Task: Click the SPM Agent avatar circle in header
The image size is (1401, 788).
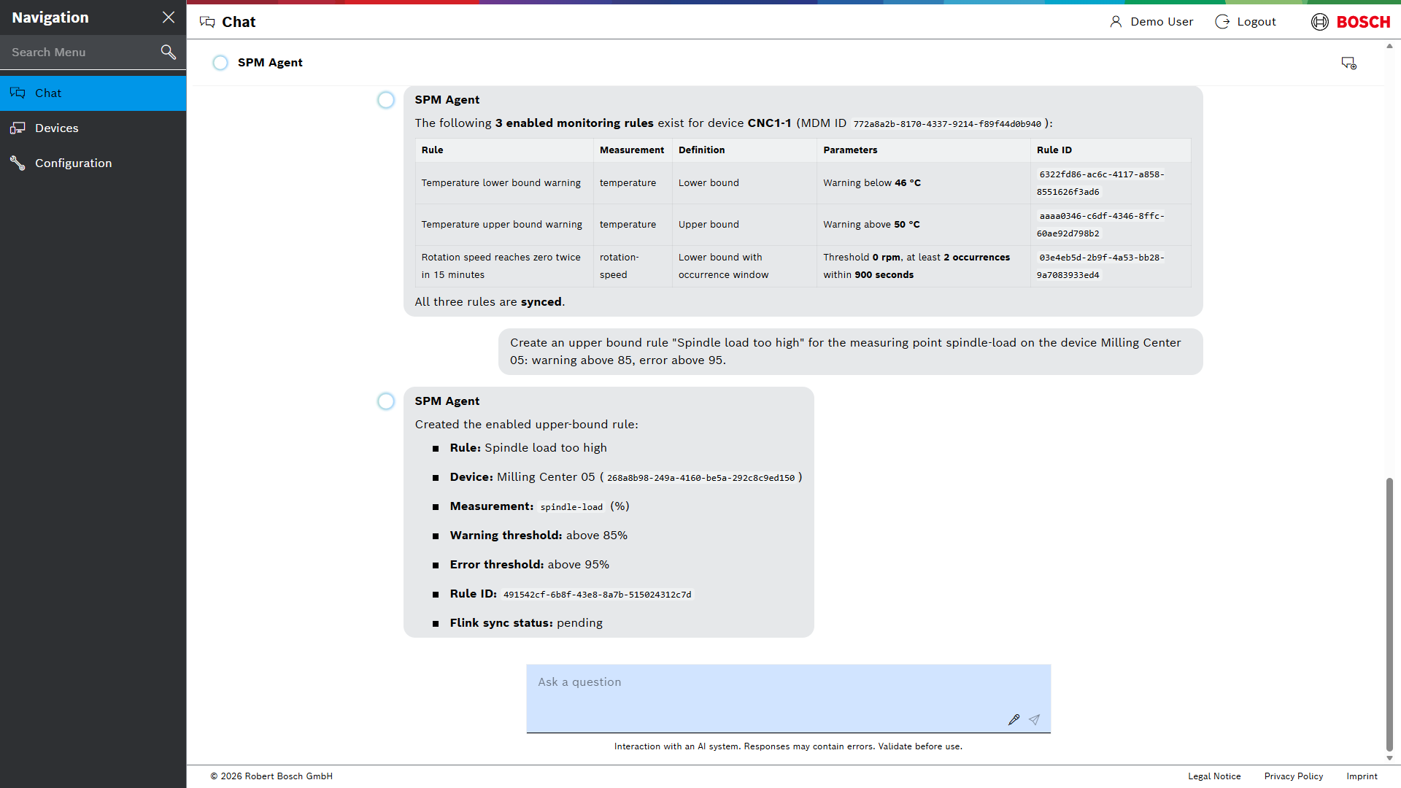Action: tap(220, 63)
